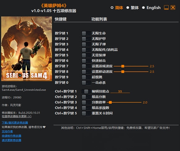Toggle 无限配件/消耗品 option
The image size is (180, 151).
click(86, 50)
